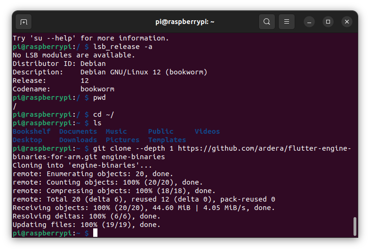Click the line 'No LSB modules are available.'

(x=74, y=55)
